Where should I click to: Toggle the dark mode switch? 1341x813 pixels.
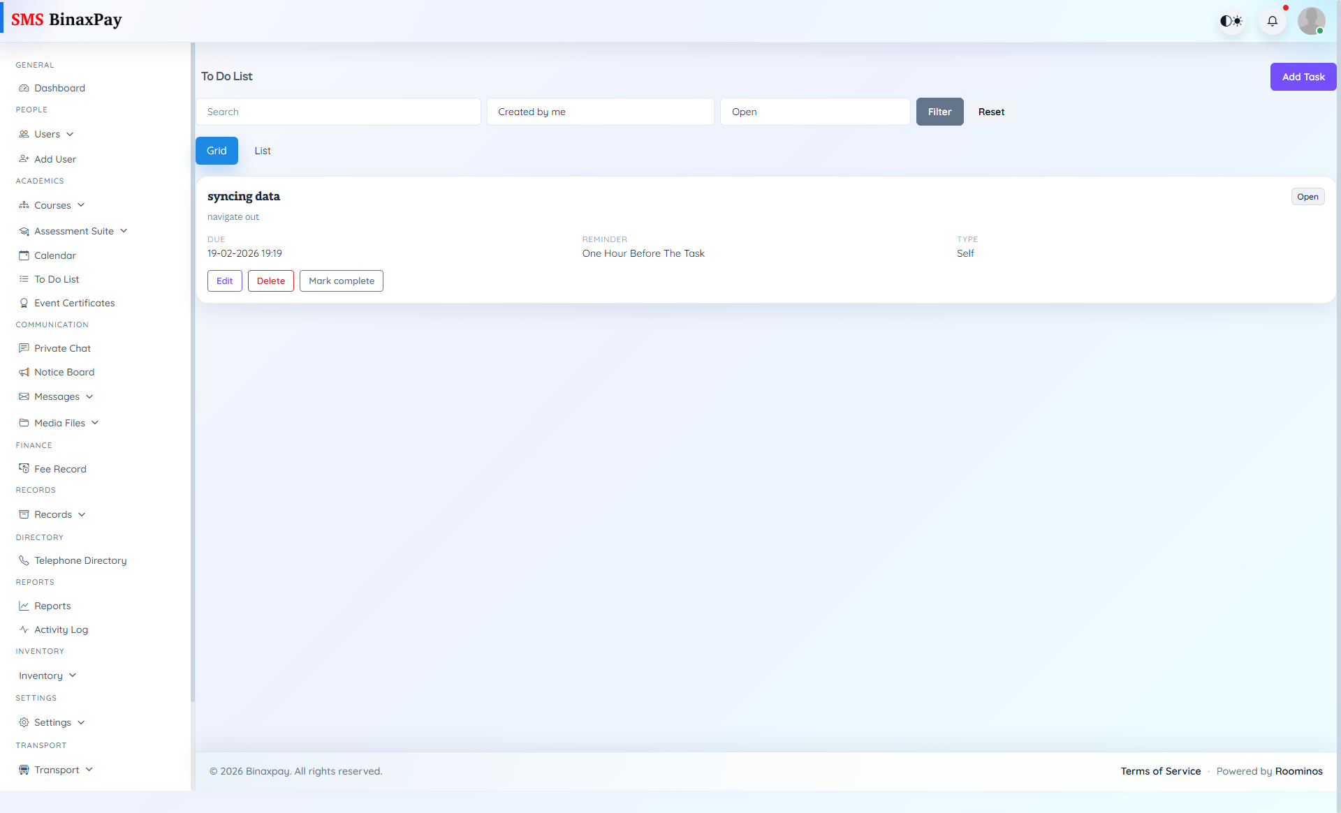pyautogui.click(x=1231, y=21)
